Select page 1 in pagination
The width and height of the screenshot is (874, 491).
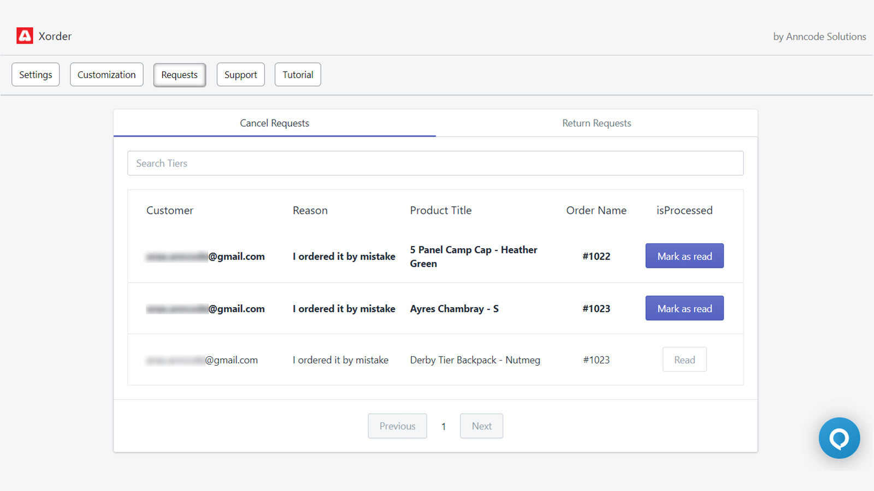(x=444, y=426)
